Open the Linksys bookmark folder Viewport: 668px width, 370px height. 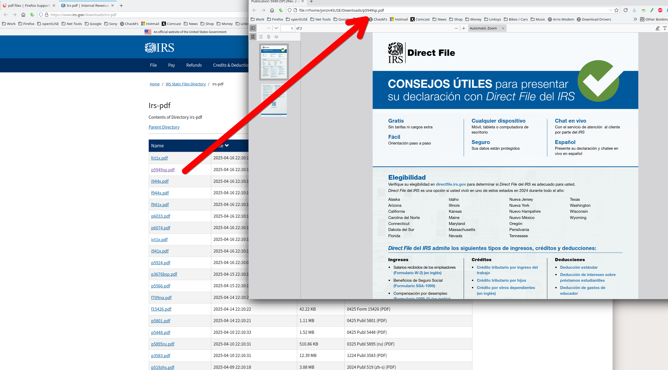coord(492,19)
